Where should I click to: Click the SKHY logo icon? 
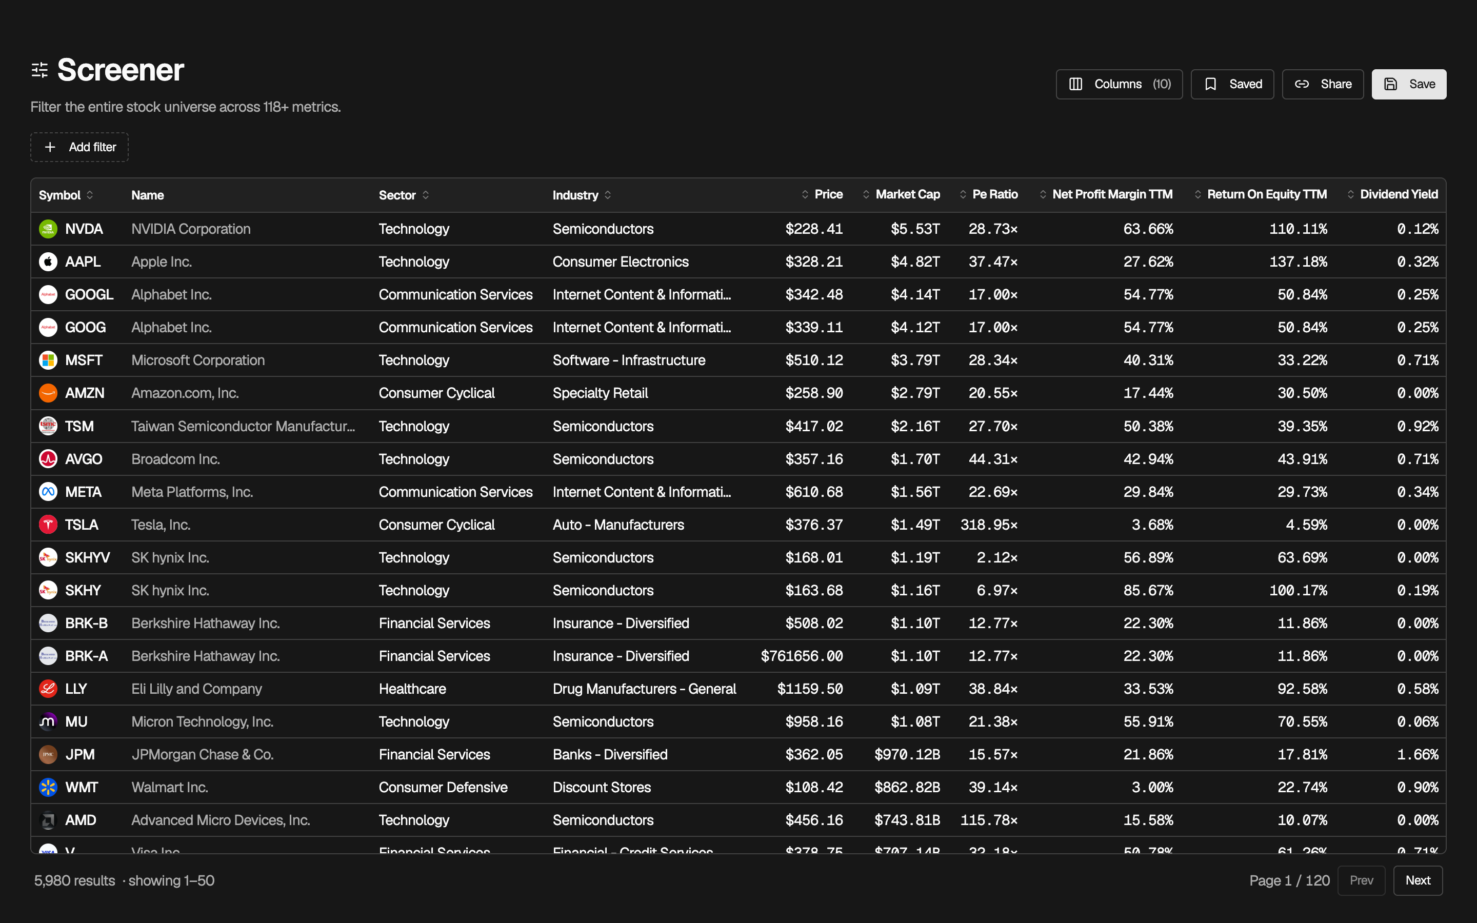pyautogui.click(x=48, y=590)
